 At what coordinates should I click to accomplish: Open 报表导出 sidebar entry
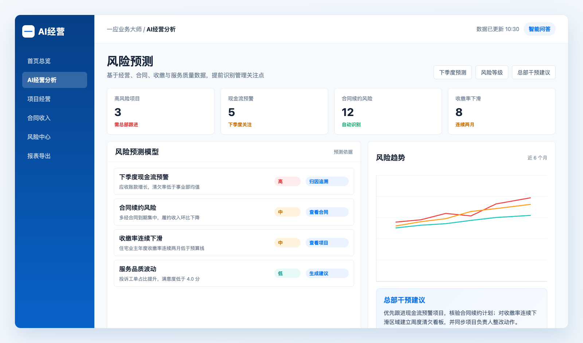click(x=55, y=156)
